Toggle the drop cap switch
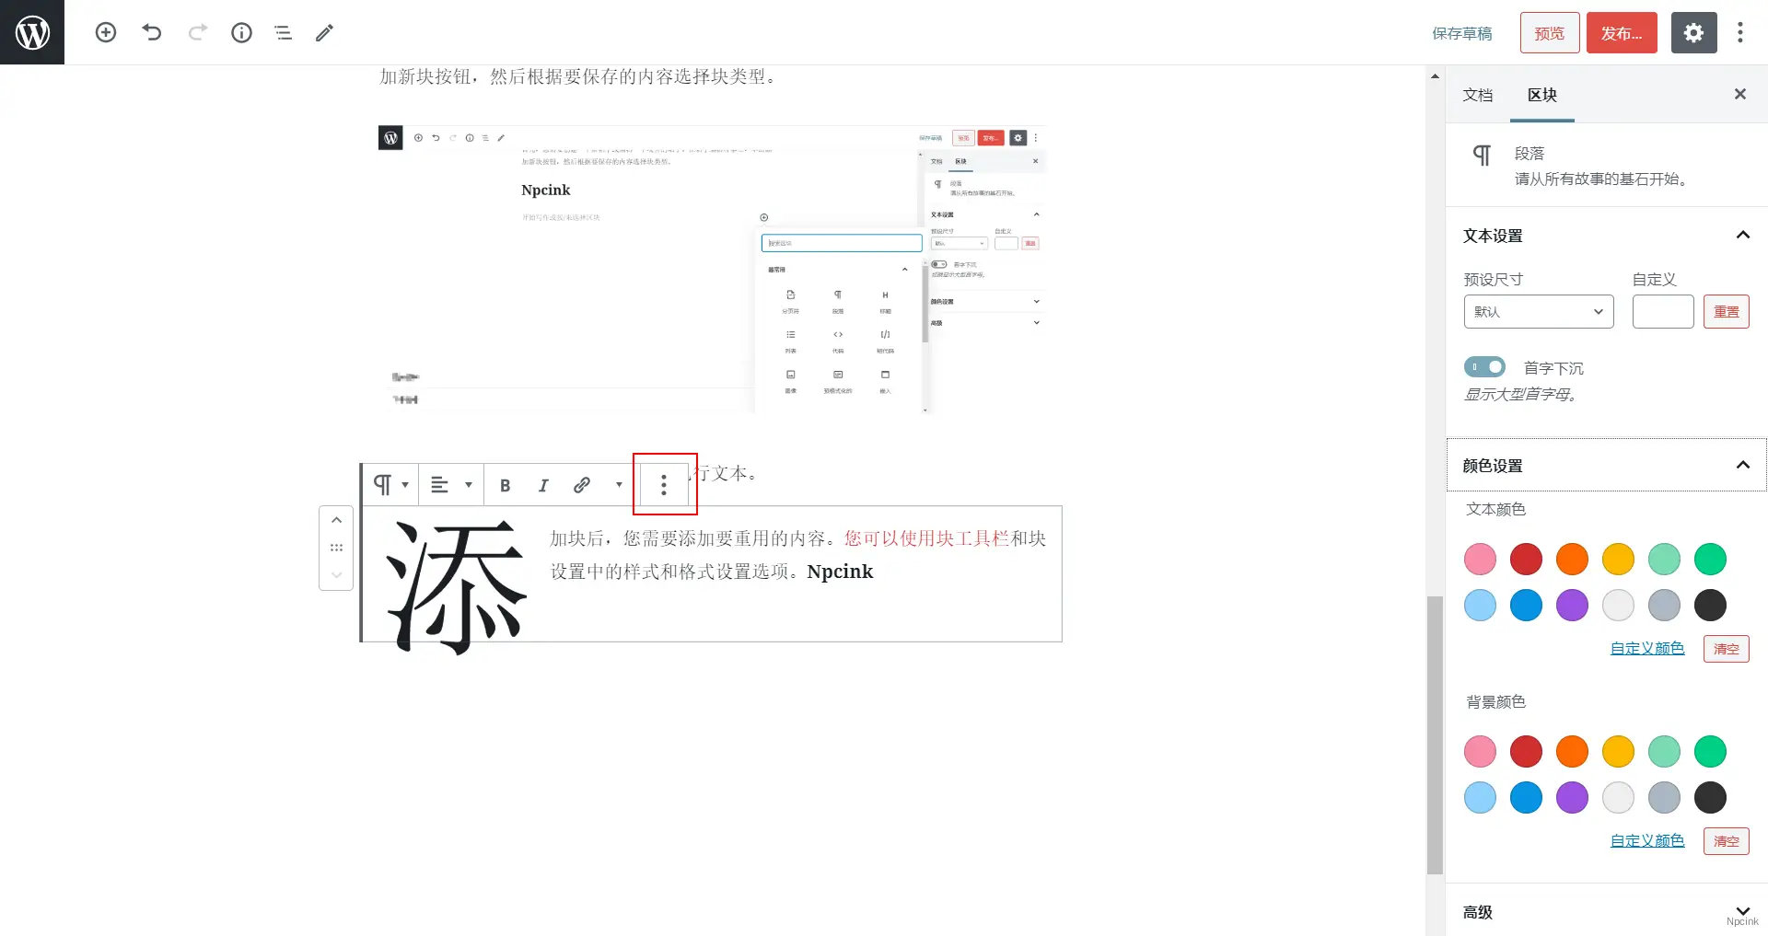 click(1484, 366)
